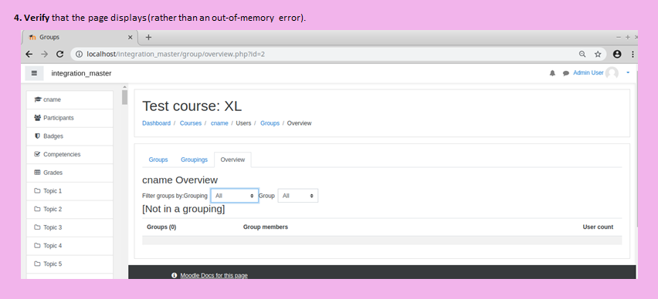Open Competencies in the sidebar
The width and height of the screenshot is (658, 299).
[x=70, y=155]
